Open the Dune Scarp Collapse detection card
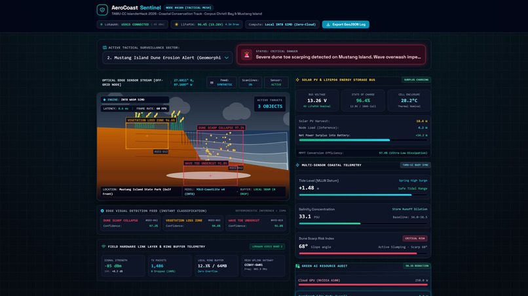This screenshot has height=296, width=528. tap(130, 223)
